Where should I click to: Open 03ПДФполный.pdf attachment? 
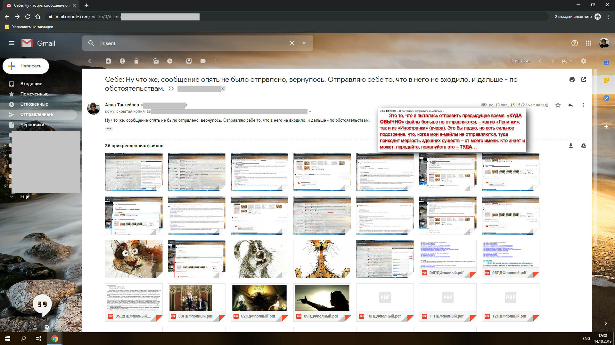click(196, 303)
